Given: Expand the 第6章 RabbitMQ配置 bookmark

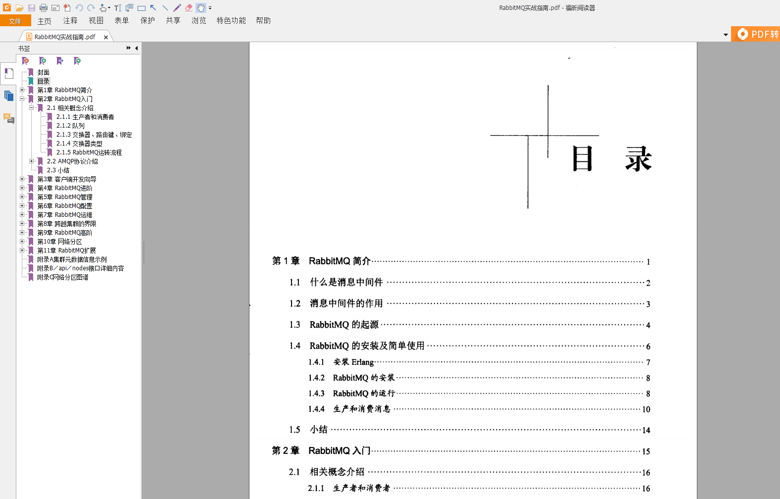Looking at the screenshot, I should coord(22,206).
